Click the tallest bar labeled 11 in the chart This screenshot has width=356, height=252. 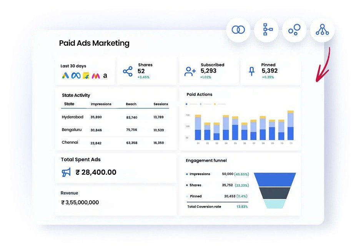pos(291,126)
